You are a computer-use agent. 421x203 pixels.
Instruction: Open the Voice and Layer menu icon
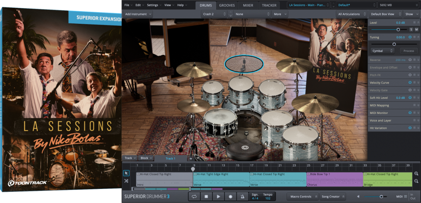414,120
